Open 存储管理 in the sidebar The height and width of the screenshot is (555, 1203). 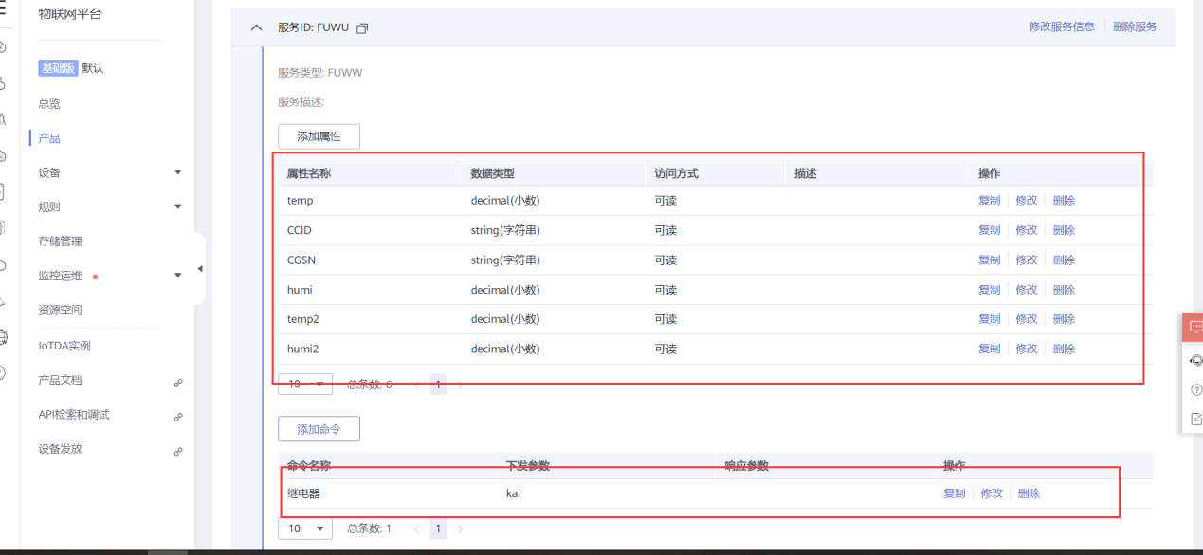point(61,242)
